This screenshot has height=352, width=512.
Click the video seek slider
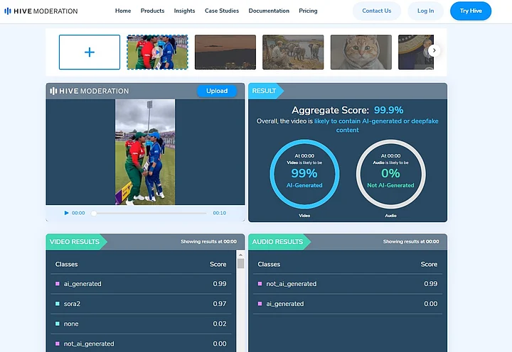149,213
